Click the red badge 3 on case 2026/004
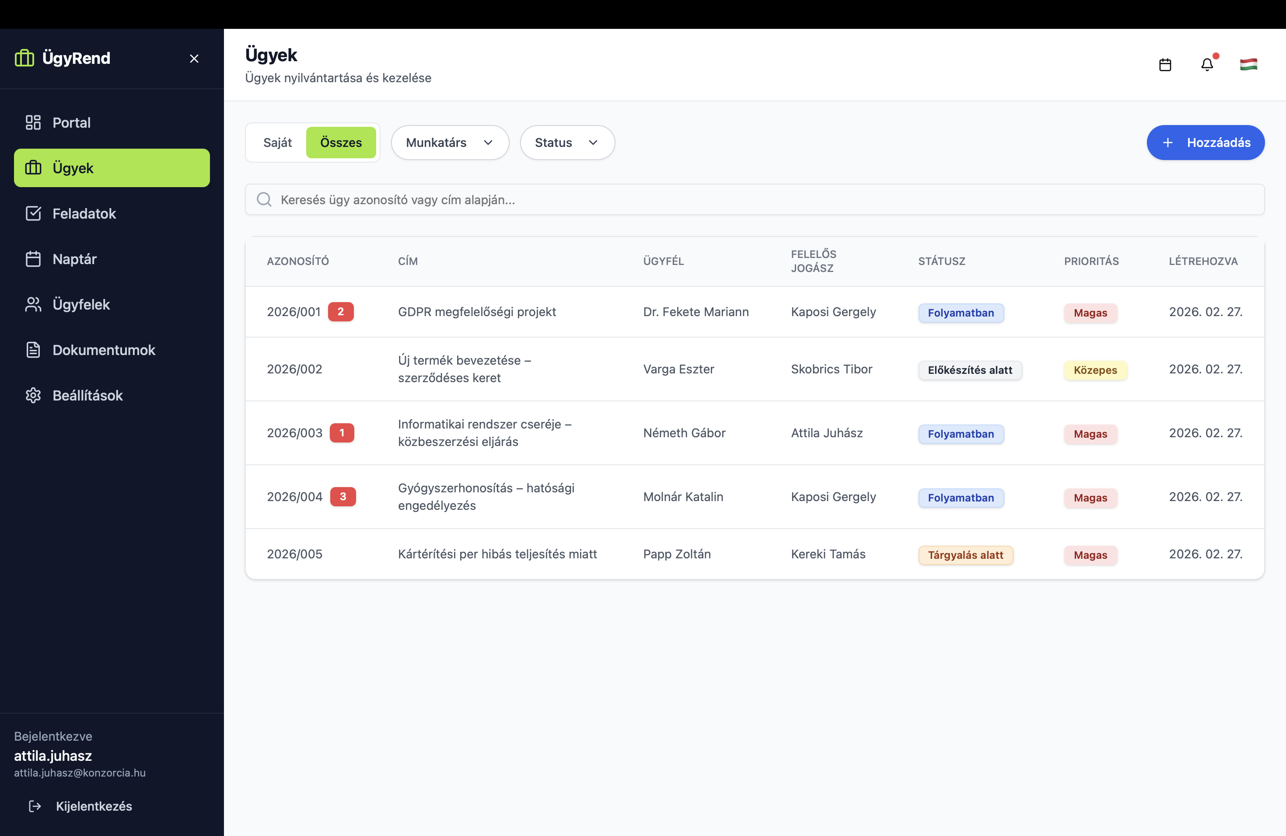 (342, 496)
